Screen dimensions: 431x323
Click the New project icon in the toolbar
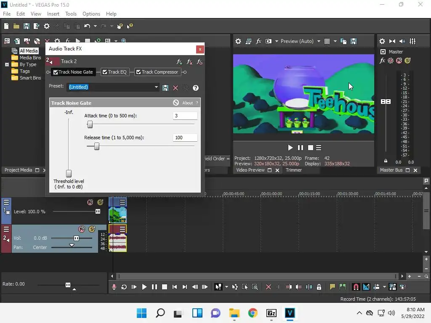point(6,26)
